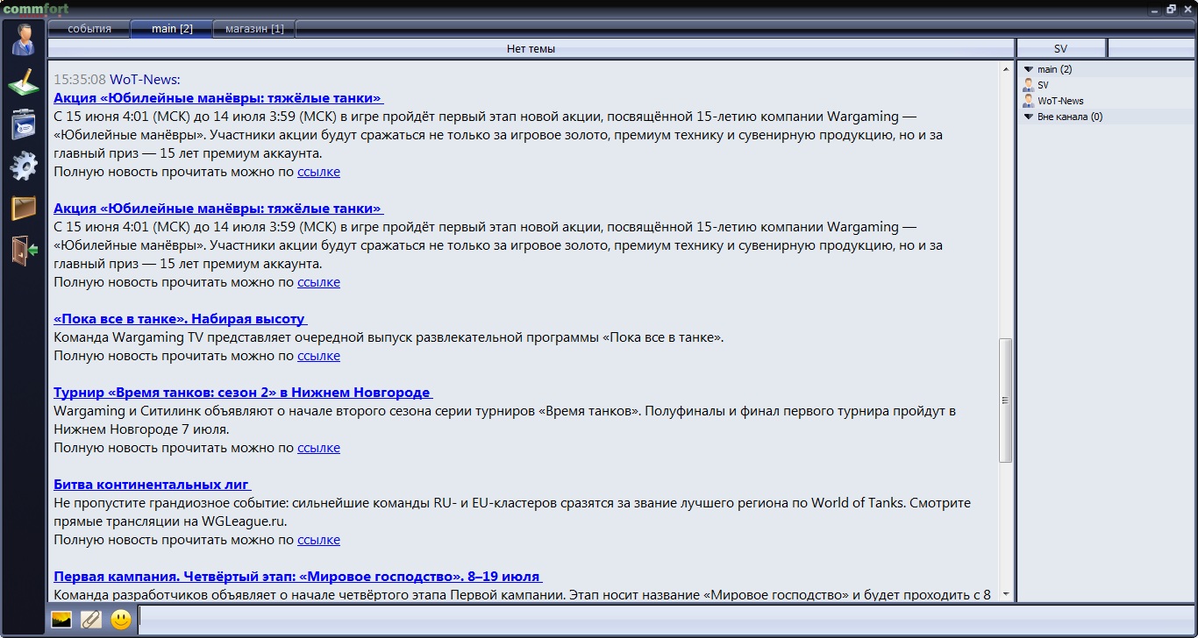Open Турнир «Время танков: сезон 2» headline
This screenshot has height=638, width=1198.
tap(241, 393)
